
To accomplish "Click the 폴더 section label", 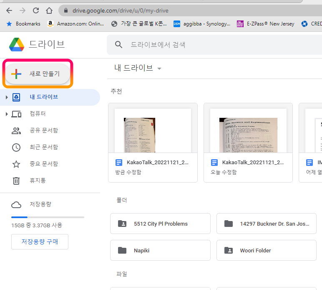I will 121,200.
